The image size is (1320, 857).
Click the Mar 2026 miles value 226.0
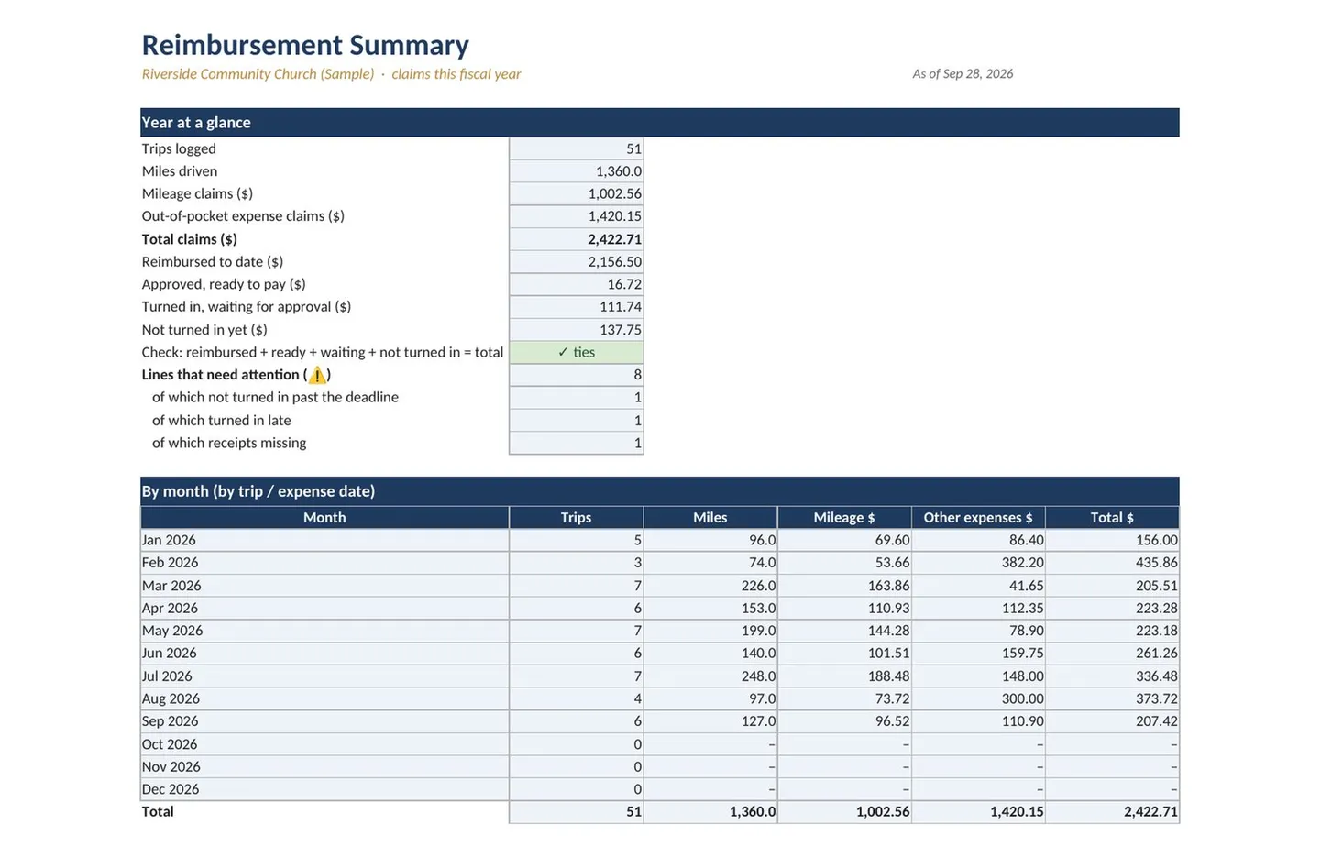click(x=709, y=586)
